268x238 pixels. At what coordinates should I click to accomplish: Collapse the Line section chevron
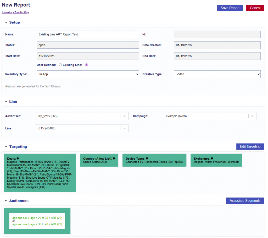(6, 101)
